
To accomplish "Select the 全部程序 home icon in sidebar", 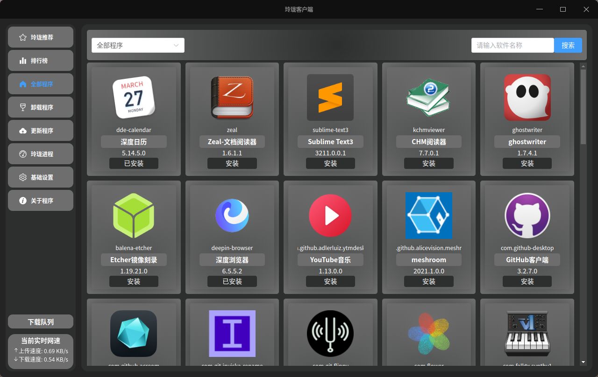I will tap(22, 84).
